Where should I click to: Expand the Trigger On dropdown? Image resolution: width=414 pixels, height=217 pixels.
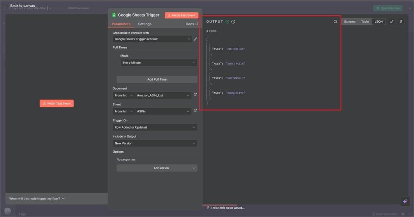(155, 127)
